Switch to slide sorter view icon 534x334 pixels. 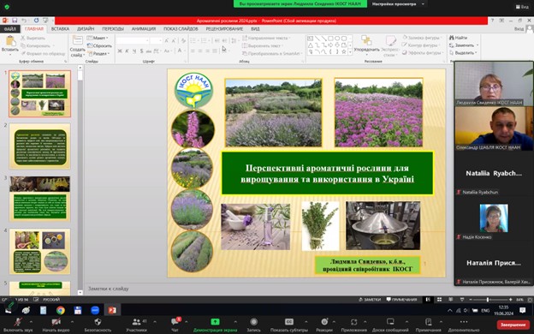(439, 300)
